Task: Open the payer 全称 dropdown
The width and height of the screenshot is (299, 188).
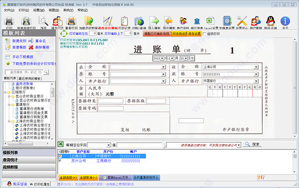Action: tap(163, 67)
